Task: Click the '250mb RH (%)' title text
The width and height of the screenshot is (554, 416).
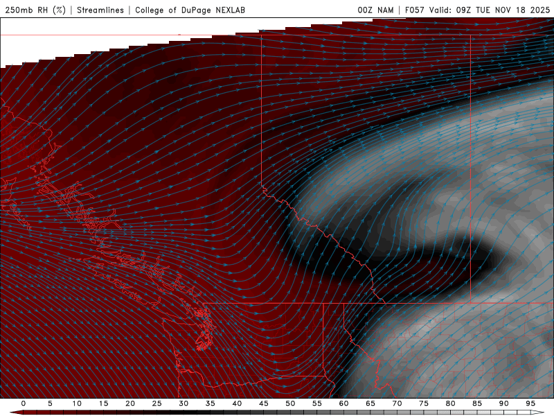Action: coord(35,10)
